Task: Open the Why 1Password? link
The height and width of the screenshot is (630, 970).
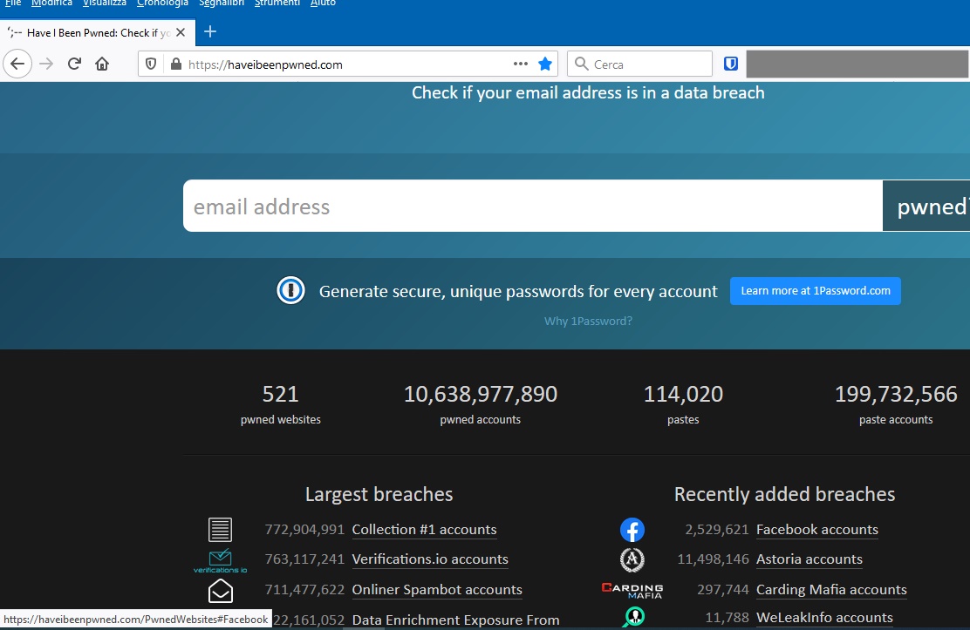Action: [588, 321]
